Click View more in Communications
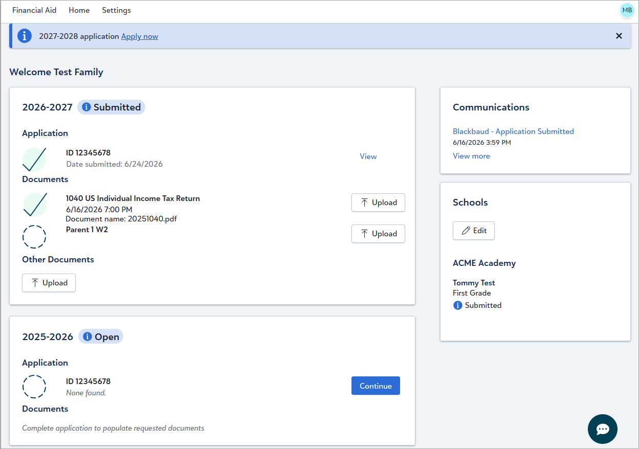The width and height of the screenshot is (639, 449). tap(471, 156)
